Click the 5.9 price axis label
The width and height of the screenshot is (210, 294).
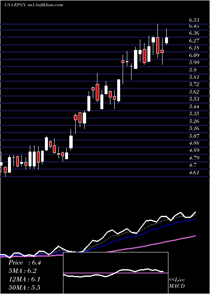(192, 70)
